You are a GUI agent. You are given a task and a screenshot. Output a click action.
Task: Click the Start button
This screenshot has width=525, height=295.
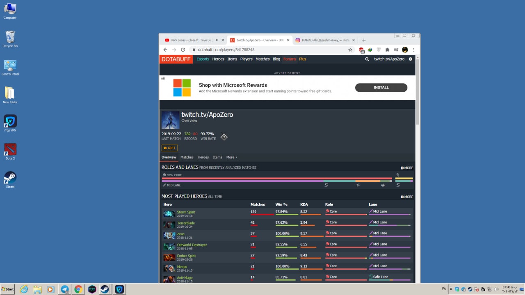click(7, 289)
